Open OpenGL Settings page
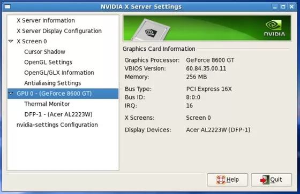 pyautogui.click(x=48, y=62)
